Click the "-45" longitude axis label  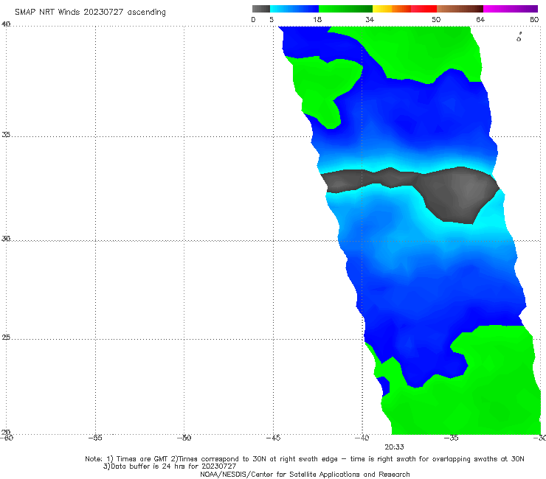tap(273, 438)
